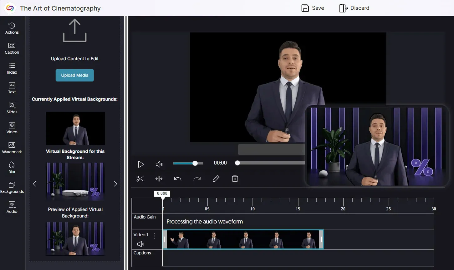Screen dimensions: 454x270
Task: Switch to the Backgrounds panel
Action: tap(12, 187)
